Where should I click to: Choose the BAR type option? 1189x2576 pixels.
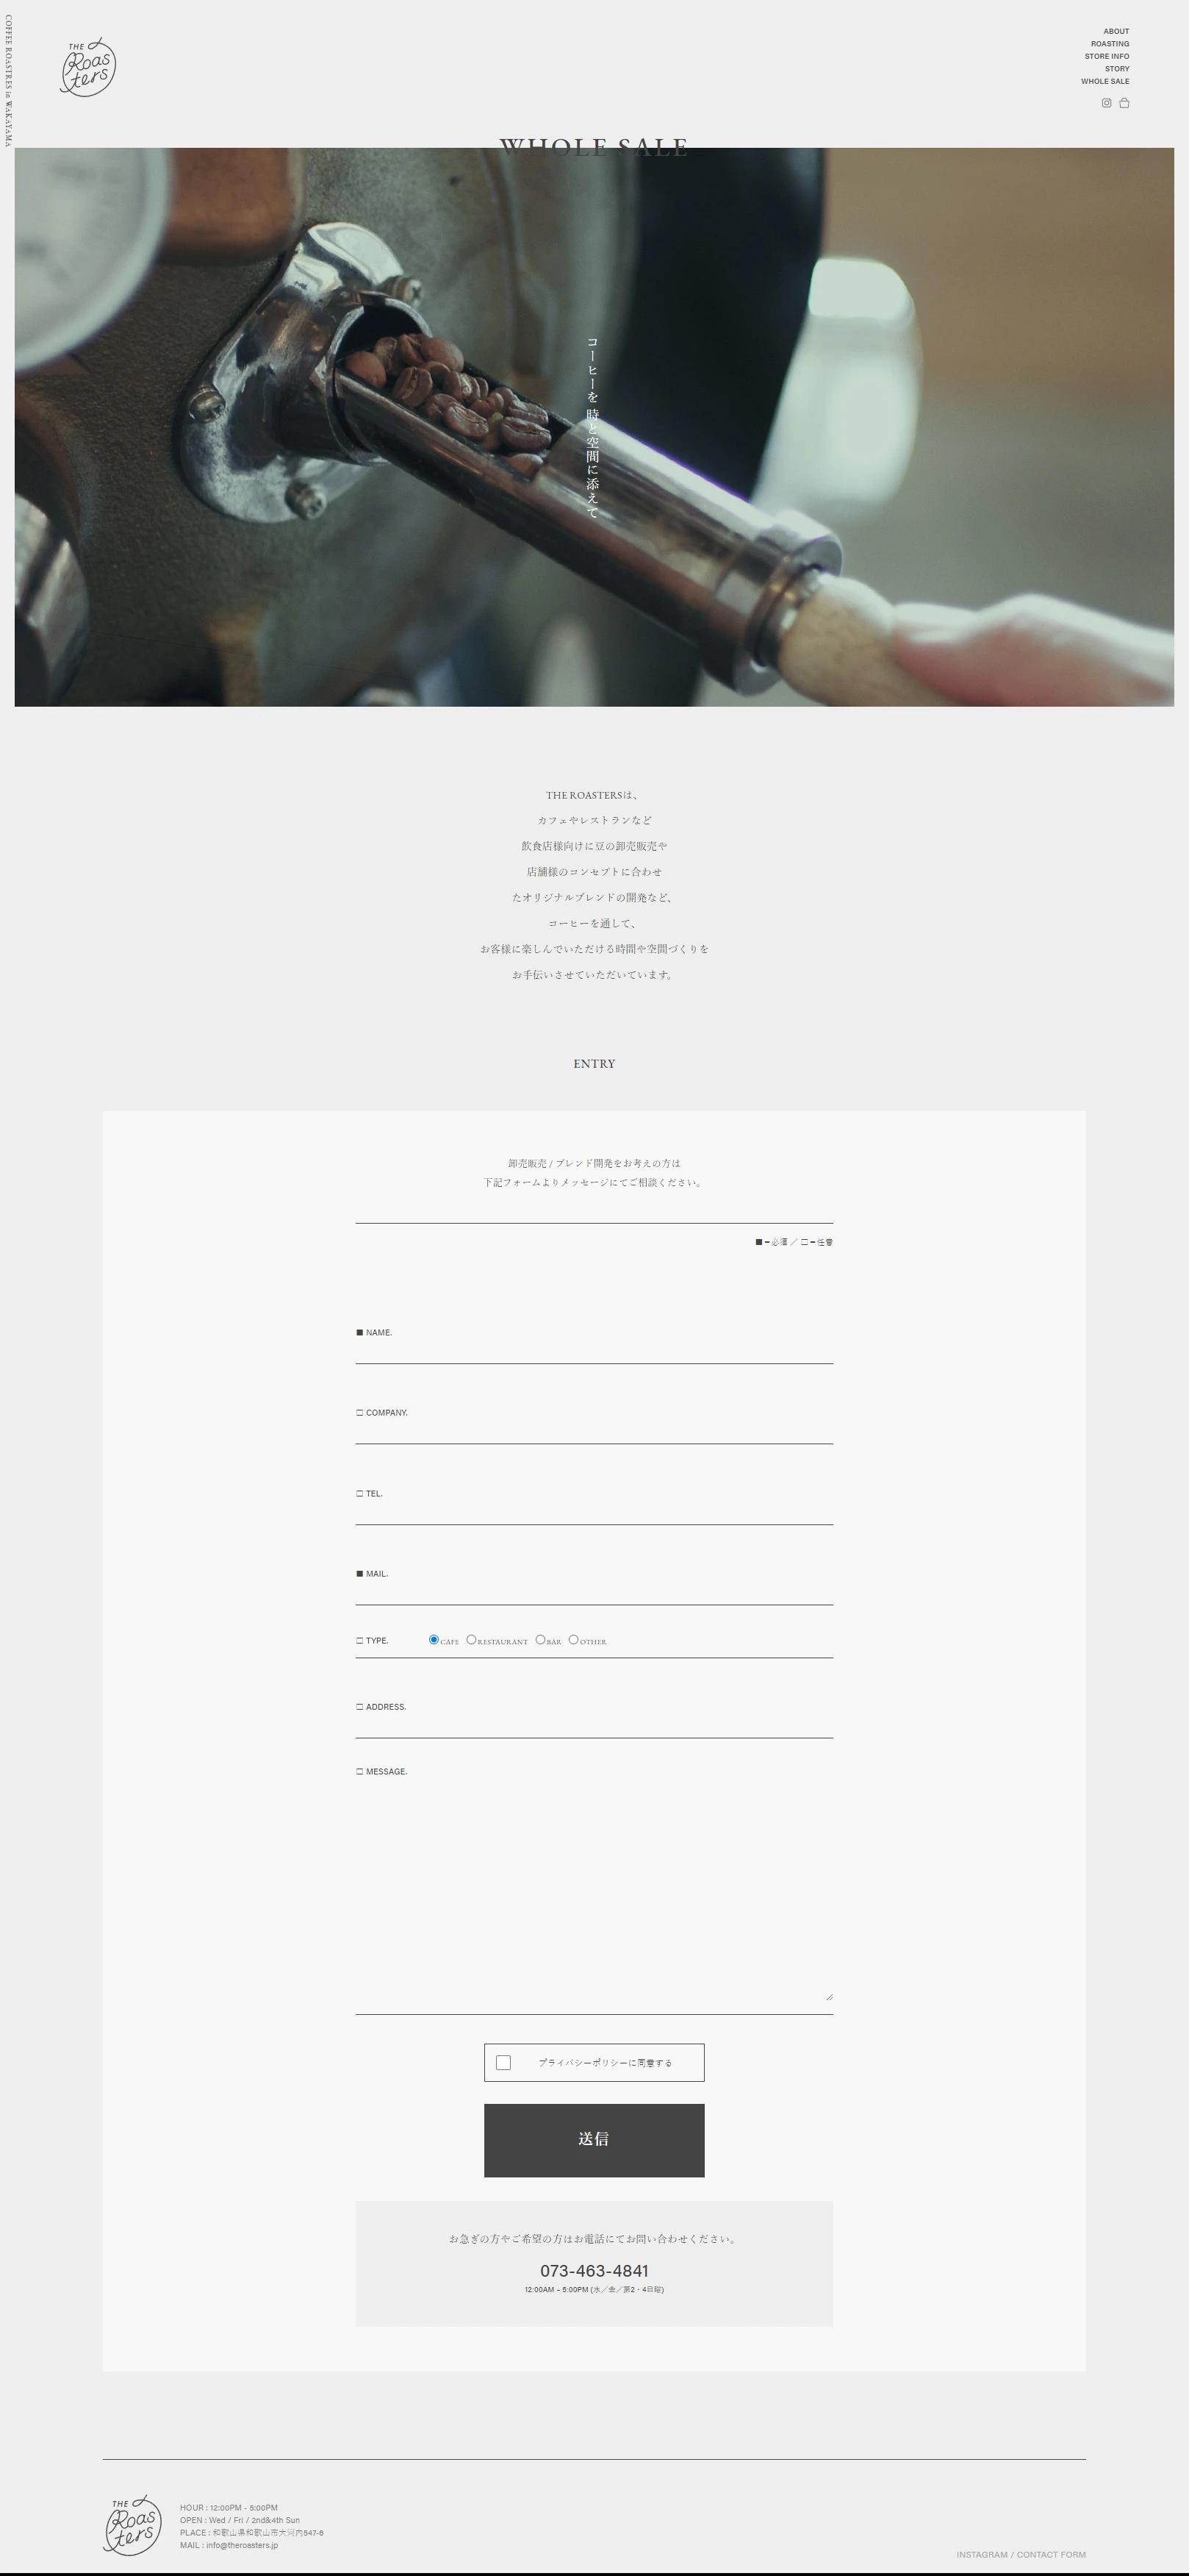(x=541, y=1639)
